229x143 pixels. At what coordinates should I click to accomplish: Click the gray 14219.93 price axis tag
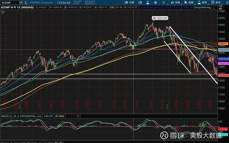(x=224, y=50)
